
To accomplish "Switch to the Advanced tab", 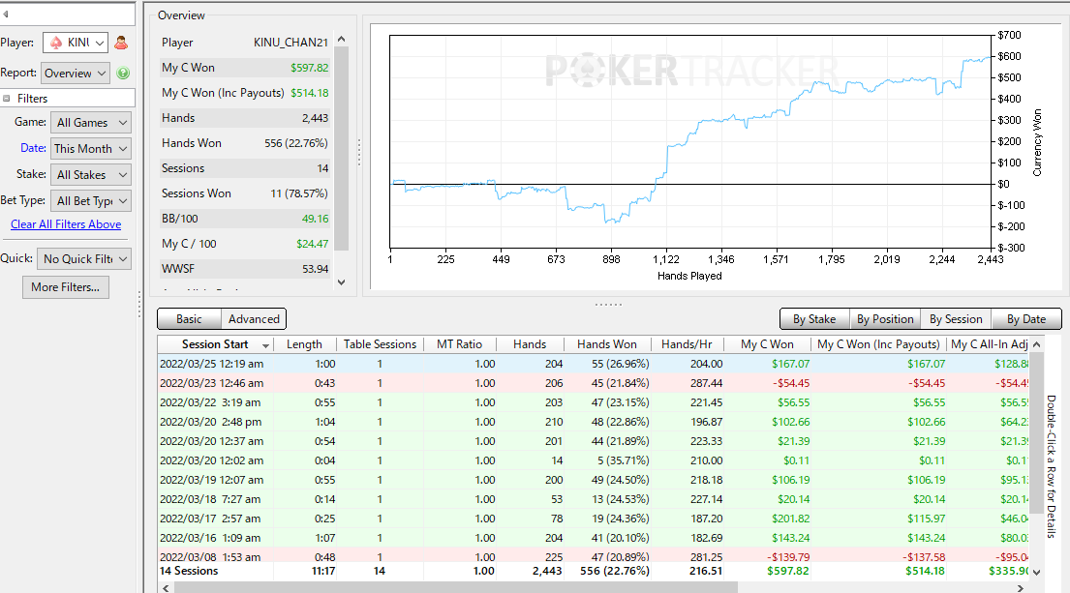I will tap(254, 319).
